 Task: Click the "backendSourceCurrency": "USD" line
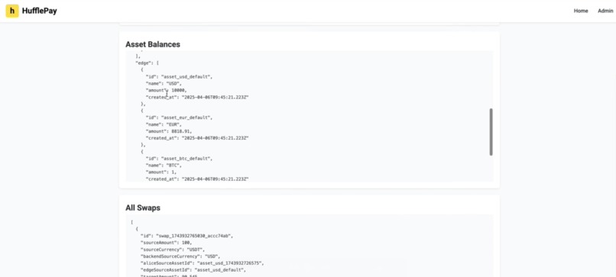180,256
